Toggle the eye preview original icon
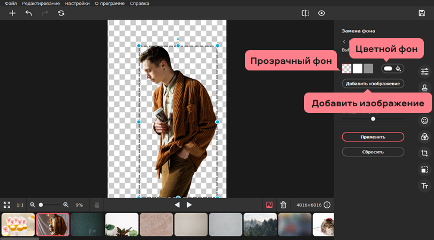The image size is (434, 240). click(x=322, y=13)
